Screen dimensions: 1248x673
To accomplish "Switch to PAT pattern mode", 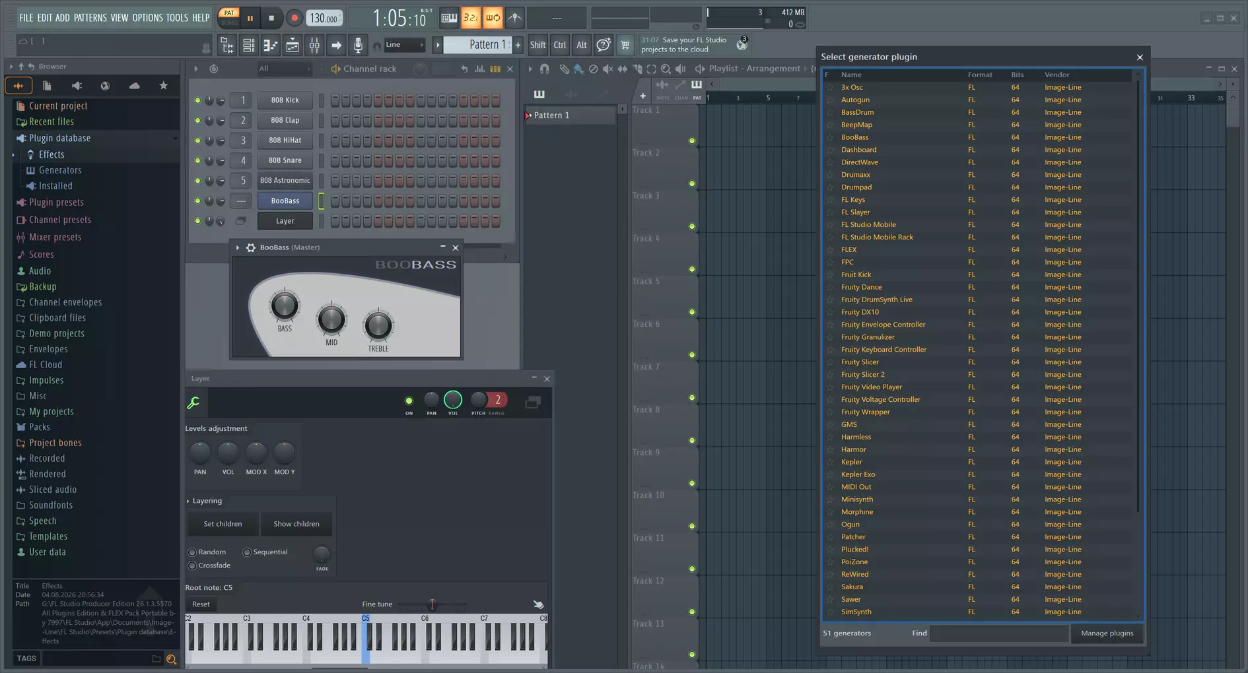I will [228, 13].
